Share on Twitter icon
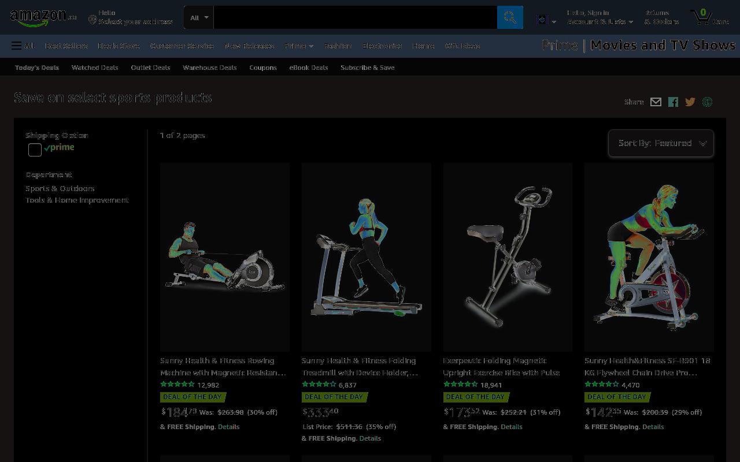 pyautogui.click(x=690, y=102)
